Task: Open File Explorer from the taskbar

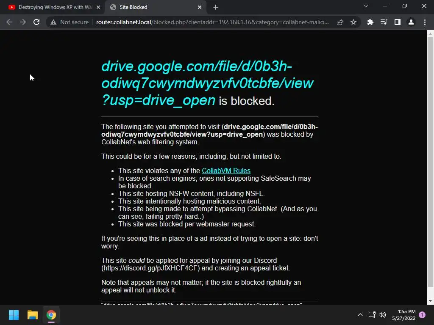Action: click(32, 315)
